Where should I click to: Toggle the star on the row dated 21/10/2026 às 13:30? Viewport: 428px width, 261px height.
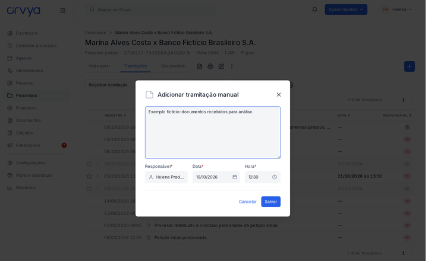89,176
